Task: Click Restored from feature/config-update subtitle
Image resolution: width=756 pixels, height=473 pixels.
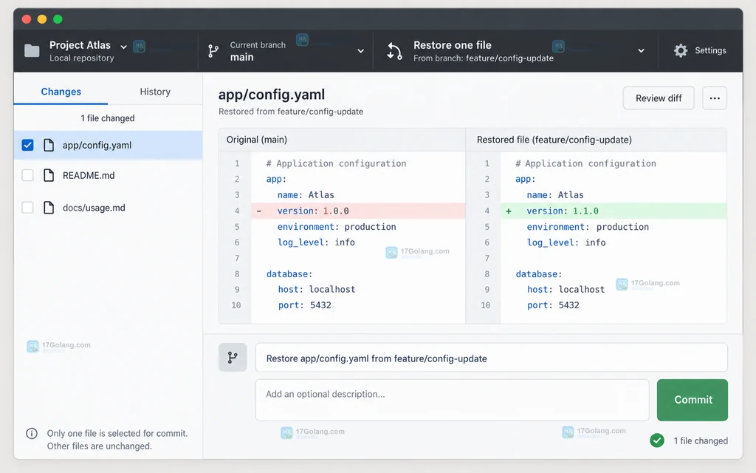Action: click(291, 112)
